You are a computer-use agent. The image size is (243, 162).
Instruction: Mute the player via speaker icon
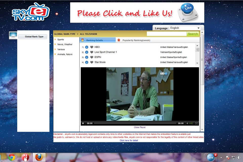[187, 123]
